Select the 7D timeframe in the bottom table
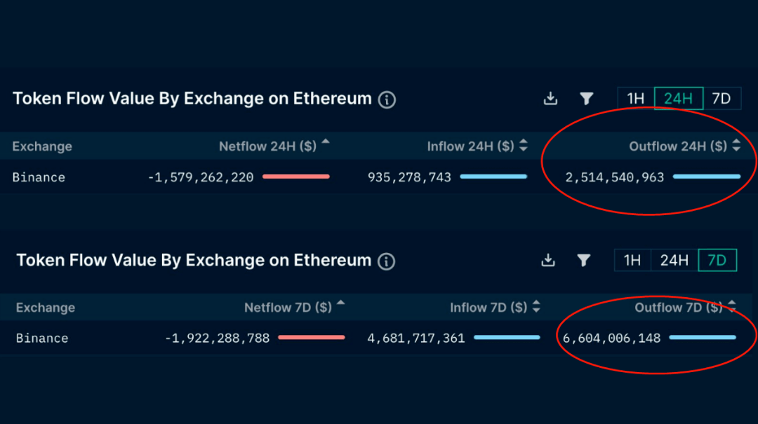The height and width of the screenshot is (424, 758). (x=717, y=261)
